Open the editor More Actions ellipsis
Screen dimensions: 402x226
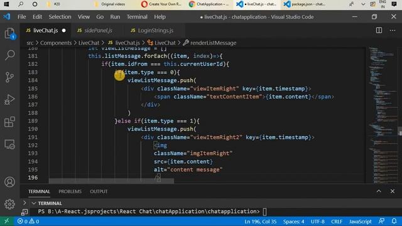pos(393,31)
